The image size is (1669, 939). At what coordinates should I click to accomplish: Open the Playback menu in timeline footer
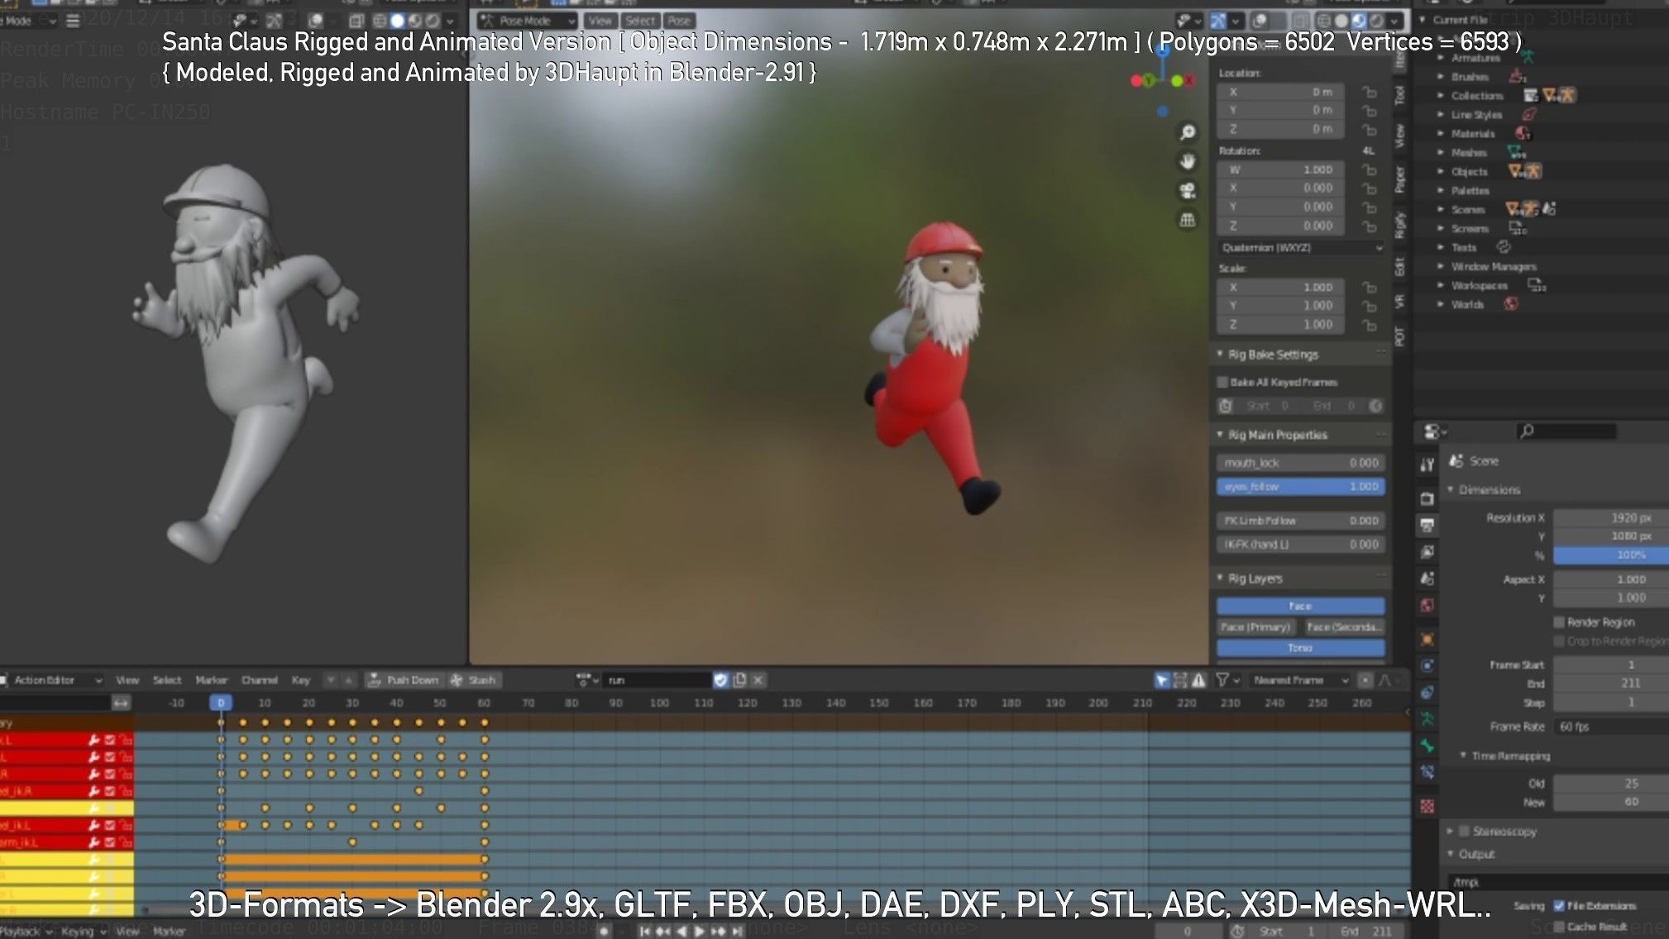pos(26,932)
